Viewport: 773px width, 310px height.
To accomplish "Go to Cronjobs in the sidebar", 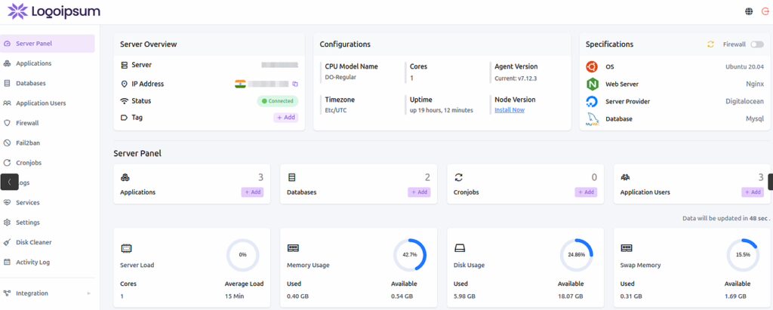I will [30, 162].
